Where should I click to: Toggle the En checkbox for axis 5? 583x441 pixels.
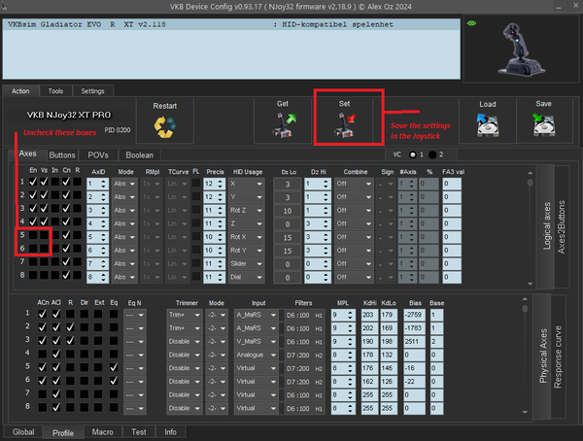coord(33,235)
